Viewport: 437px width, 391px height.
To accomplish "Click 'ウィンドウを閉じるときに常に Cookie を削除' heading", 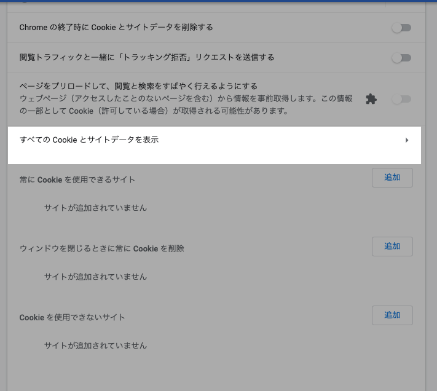I will click(102, 248).
